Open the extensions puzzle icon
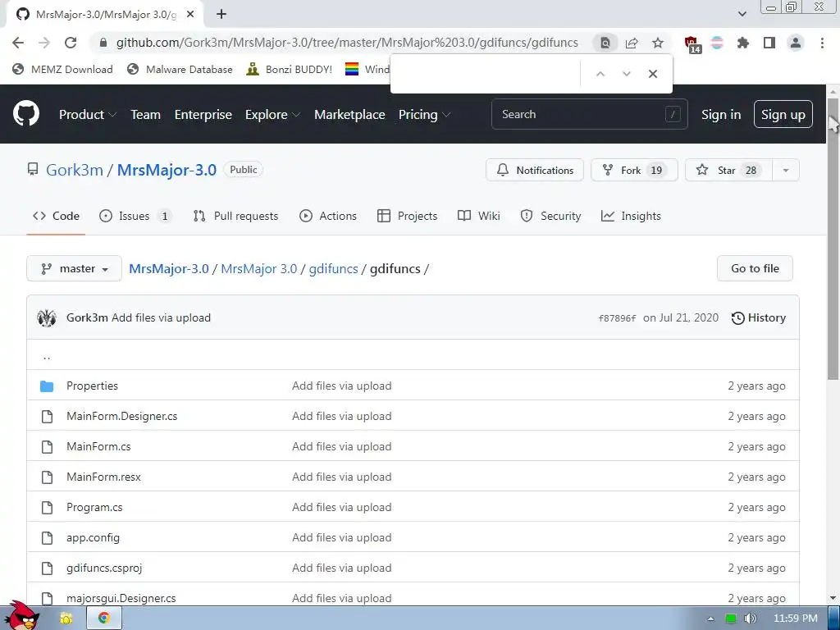 point(743,43)
